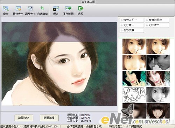Viewport: 175px width, 128px height.
Task: Click the 动画加快 speed up button
Action: (x=24, y=118)
